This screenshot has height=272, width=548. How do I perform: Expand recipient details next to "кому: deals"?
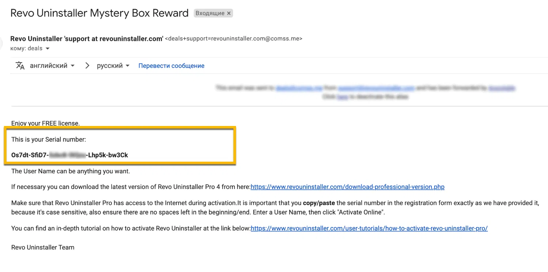pos(47,49)
